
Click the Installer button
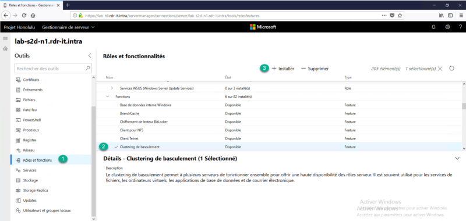283,69
